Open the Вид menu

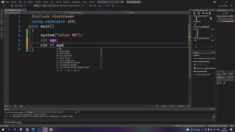click(x=20, y=2)
